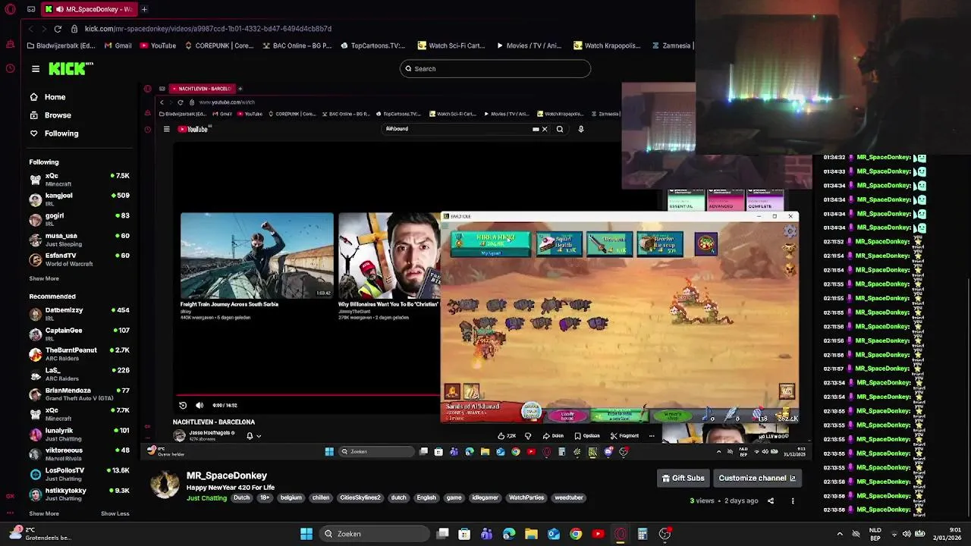Open Windows Start menu
The image size is (971, 546).
tap(306, 534)
